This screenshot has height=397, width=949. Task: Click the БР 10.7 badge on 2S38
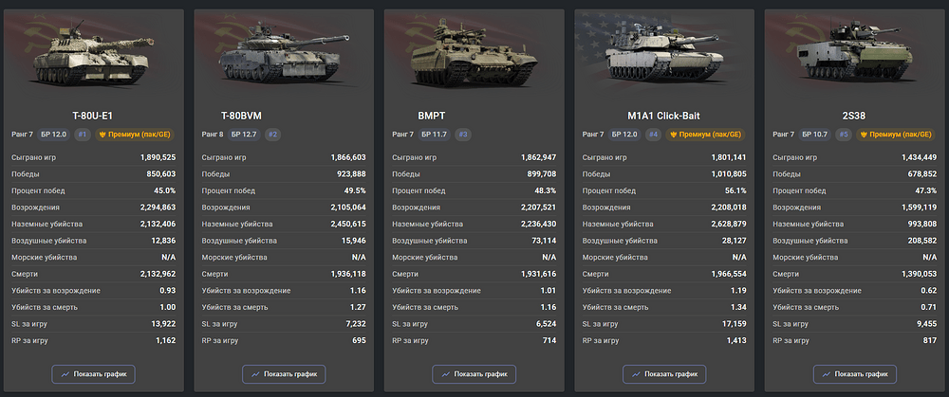point(814,135)
